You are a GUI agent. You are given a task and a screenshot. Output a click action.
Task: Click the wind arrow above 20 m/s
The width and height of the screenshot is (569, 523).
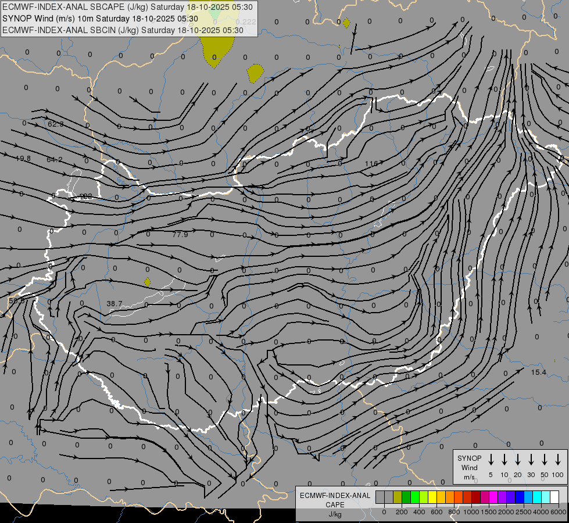pyautogui.click(x=518, y=460)
